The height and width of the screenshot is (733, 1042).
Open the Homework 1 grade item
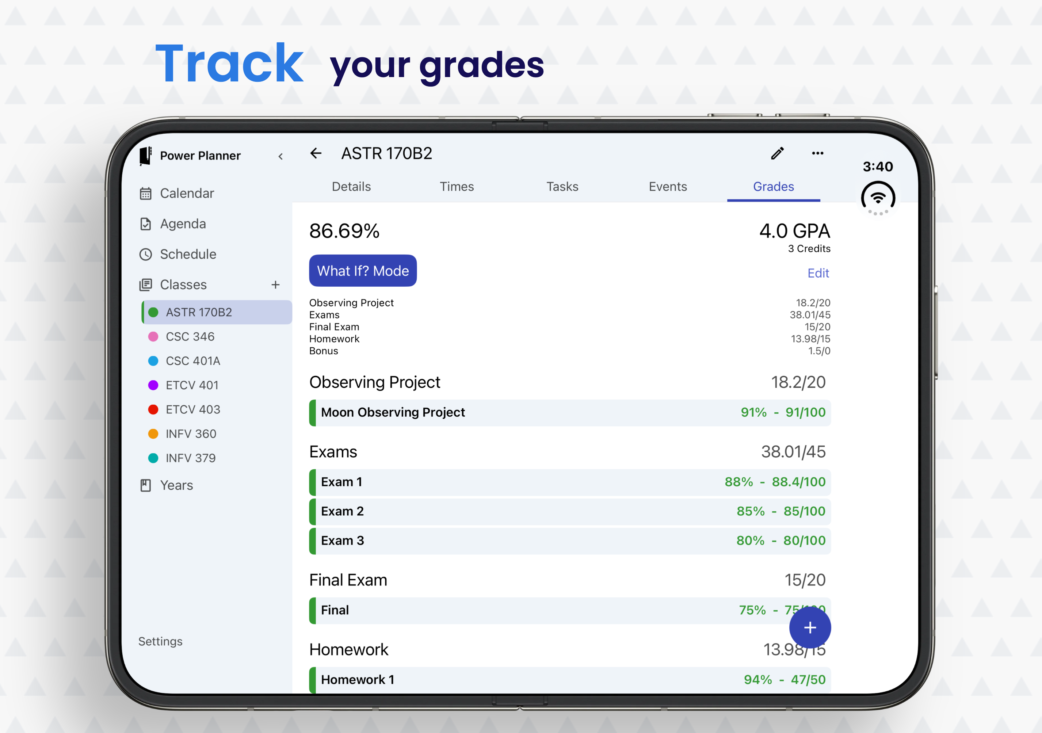tap(570, 680)
